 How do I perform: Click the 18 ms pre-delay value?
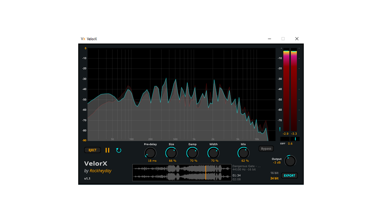pyautogui.click(x=152, y=161)
